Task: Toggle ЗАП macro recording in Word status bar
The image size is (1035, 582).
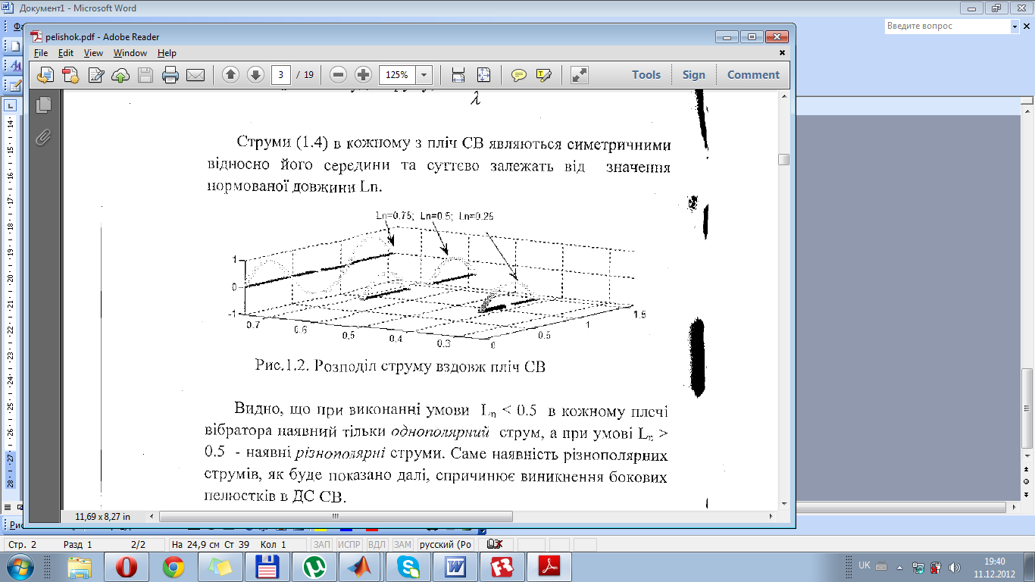Action: (x=321, y=545)
